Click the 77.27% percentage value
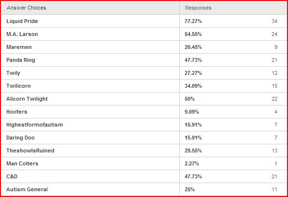 coord(193,21)
